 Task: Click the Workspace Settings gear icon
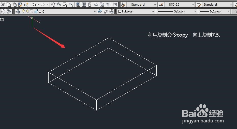tap(3, 11)
